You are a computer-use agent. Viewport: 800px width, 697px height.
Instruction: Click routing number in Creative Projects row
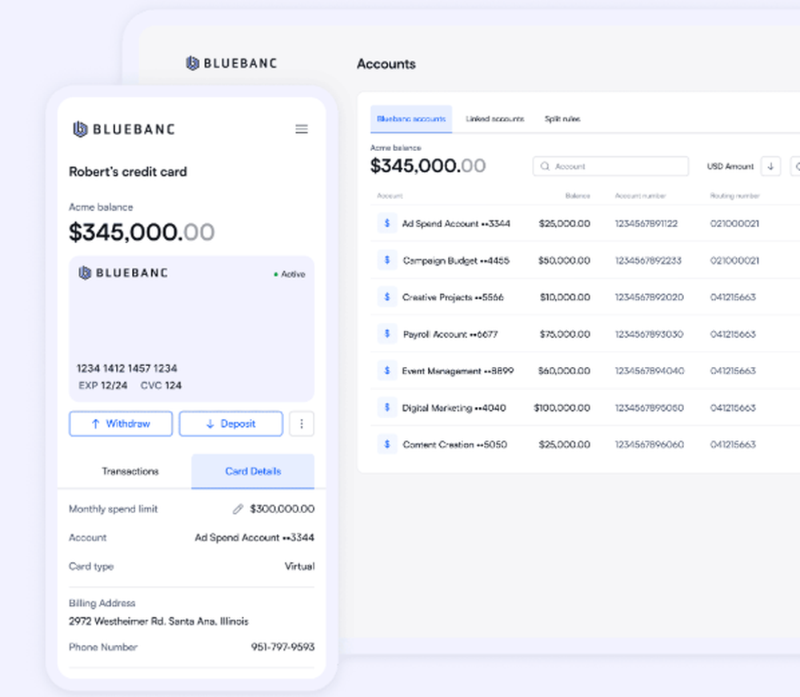click(733, 297)
